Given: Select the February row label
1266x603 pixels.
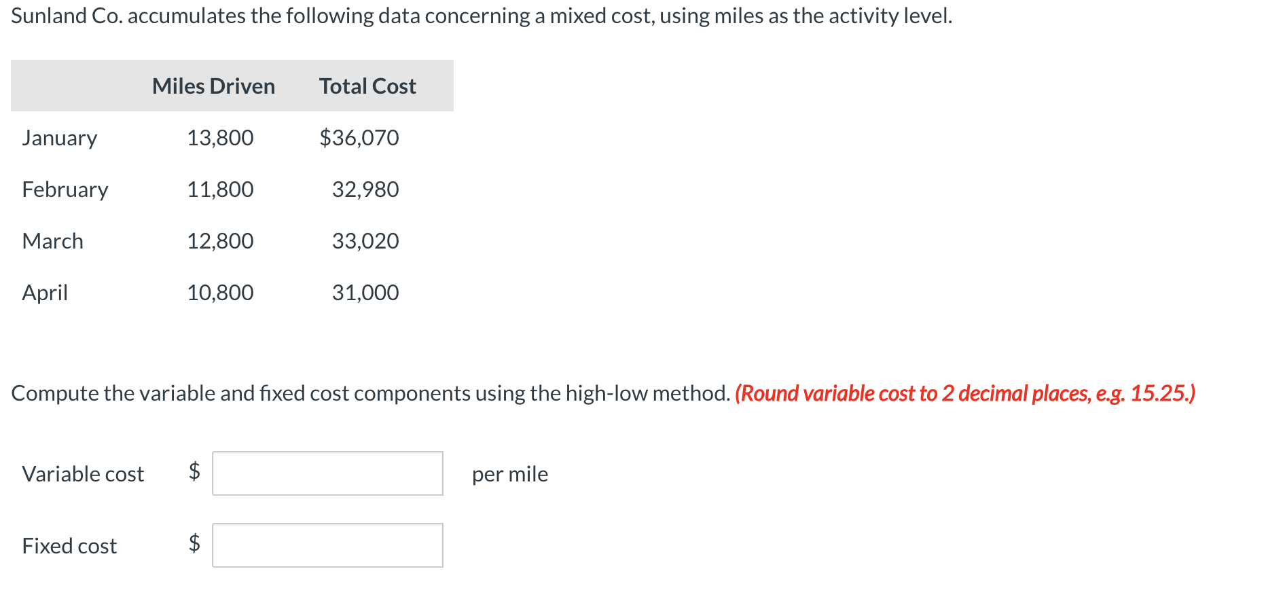Looking at the screenshot, I should click(65, 189).
